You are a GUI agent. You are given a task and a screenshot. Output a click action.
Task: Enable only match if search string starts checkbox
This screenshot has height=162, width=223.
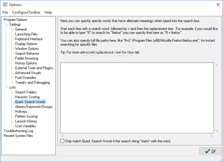pos(62,141)
